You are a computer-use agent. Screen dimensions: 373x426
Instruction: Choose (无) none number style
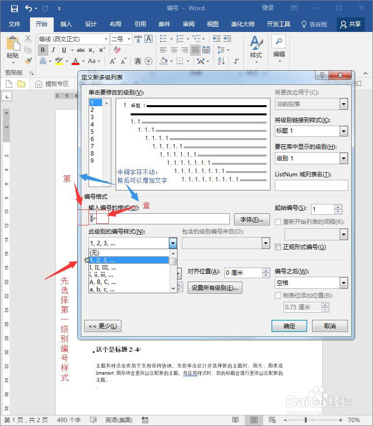(129, 252)
